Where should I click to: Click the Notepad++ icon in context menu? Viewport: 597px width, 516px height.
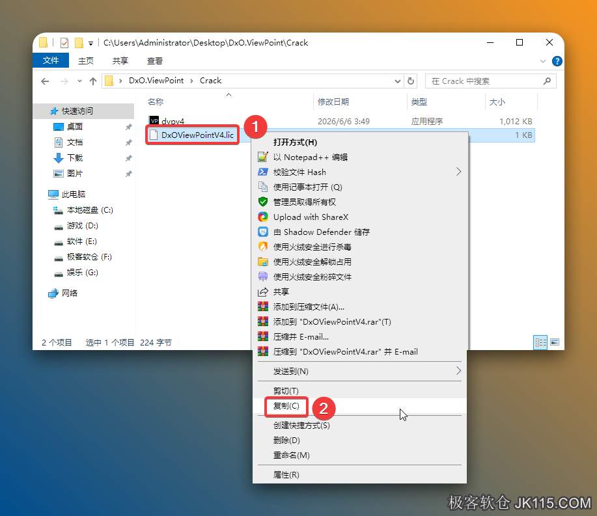pyautogui.click(x=263, y=157)
